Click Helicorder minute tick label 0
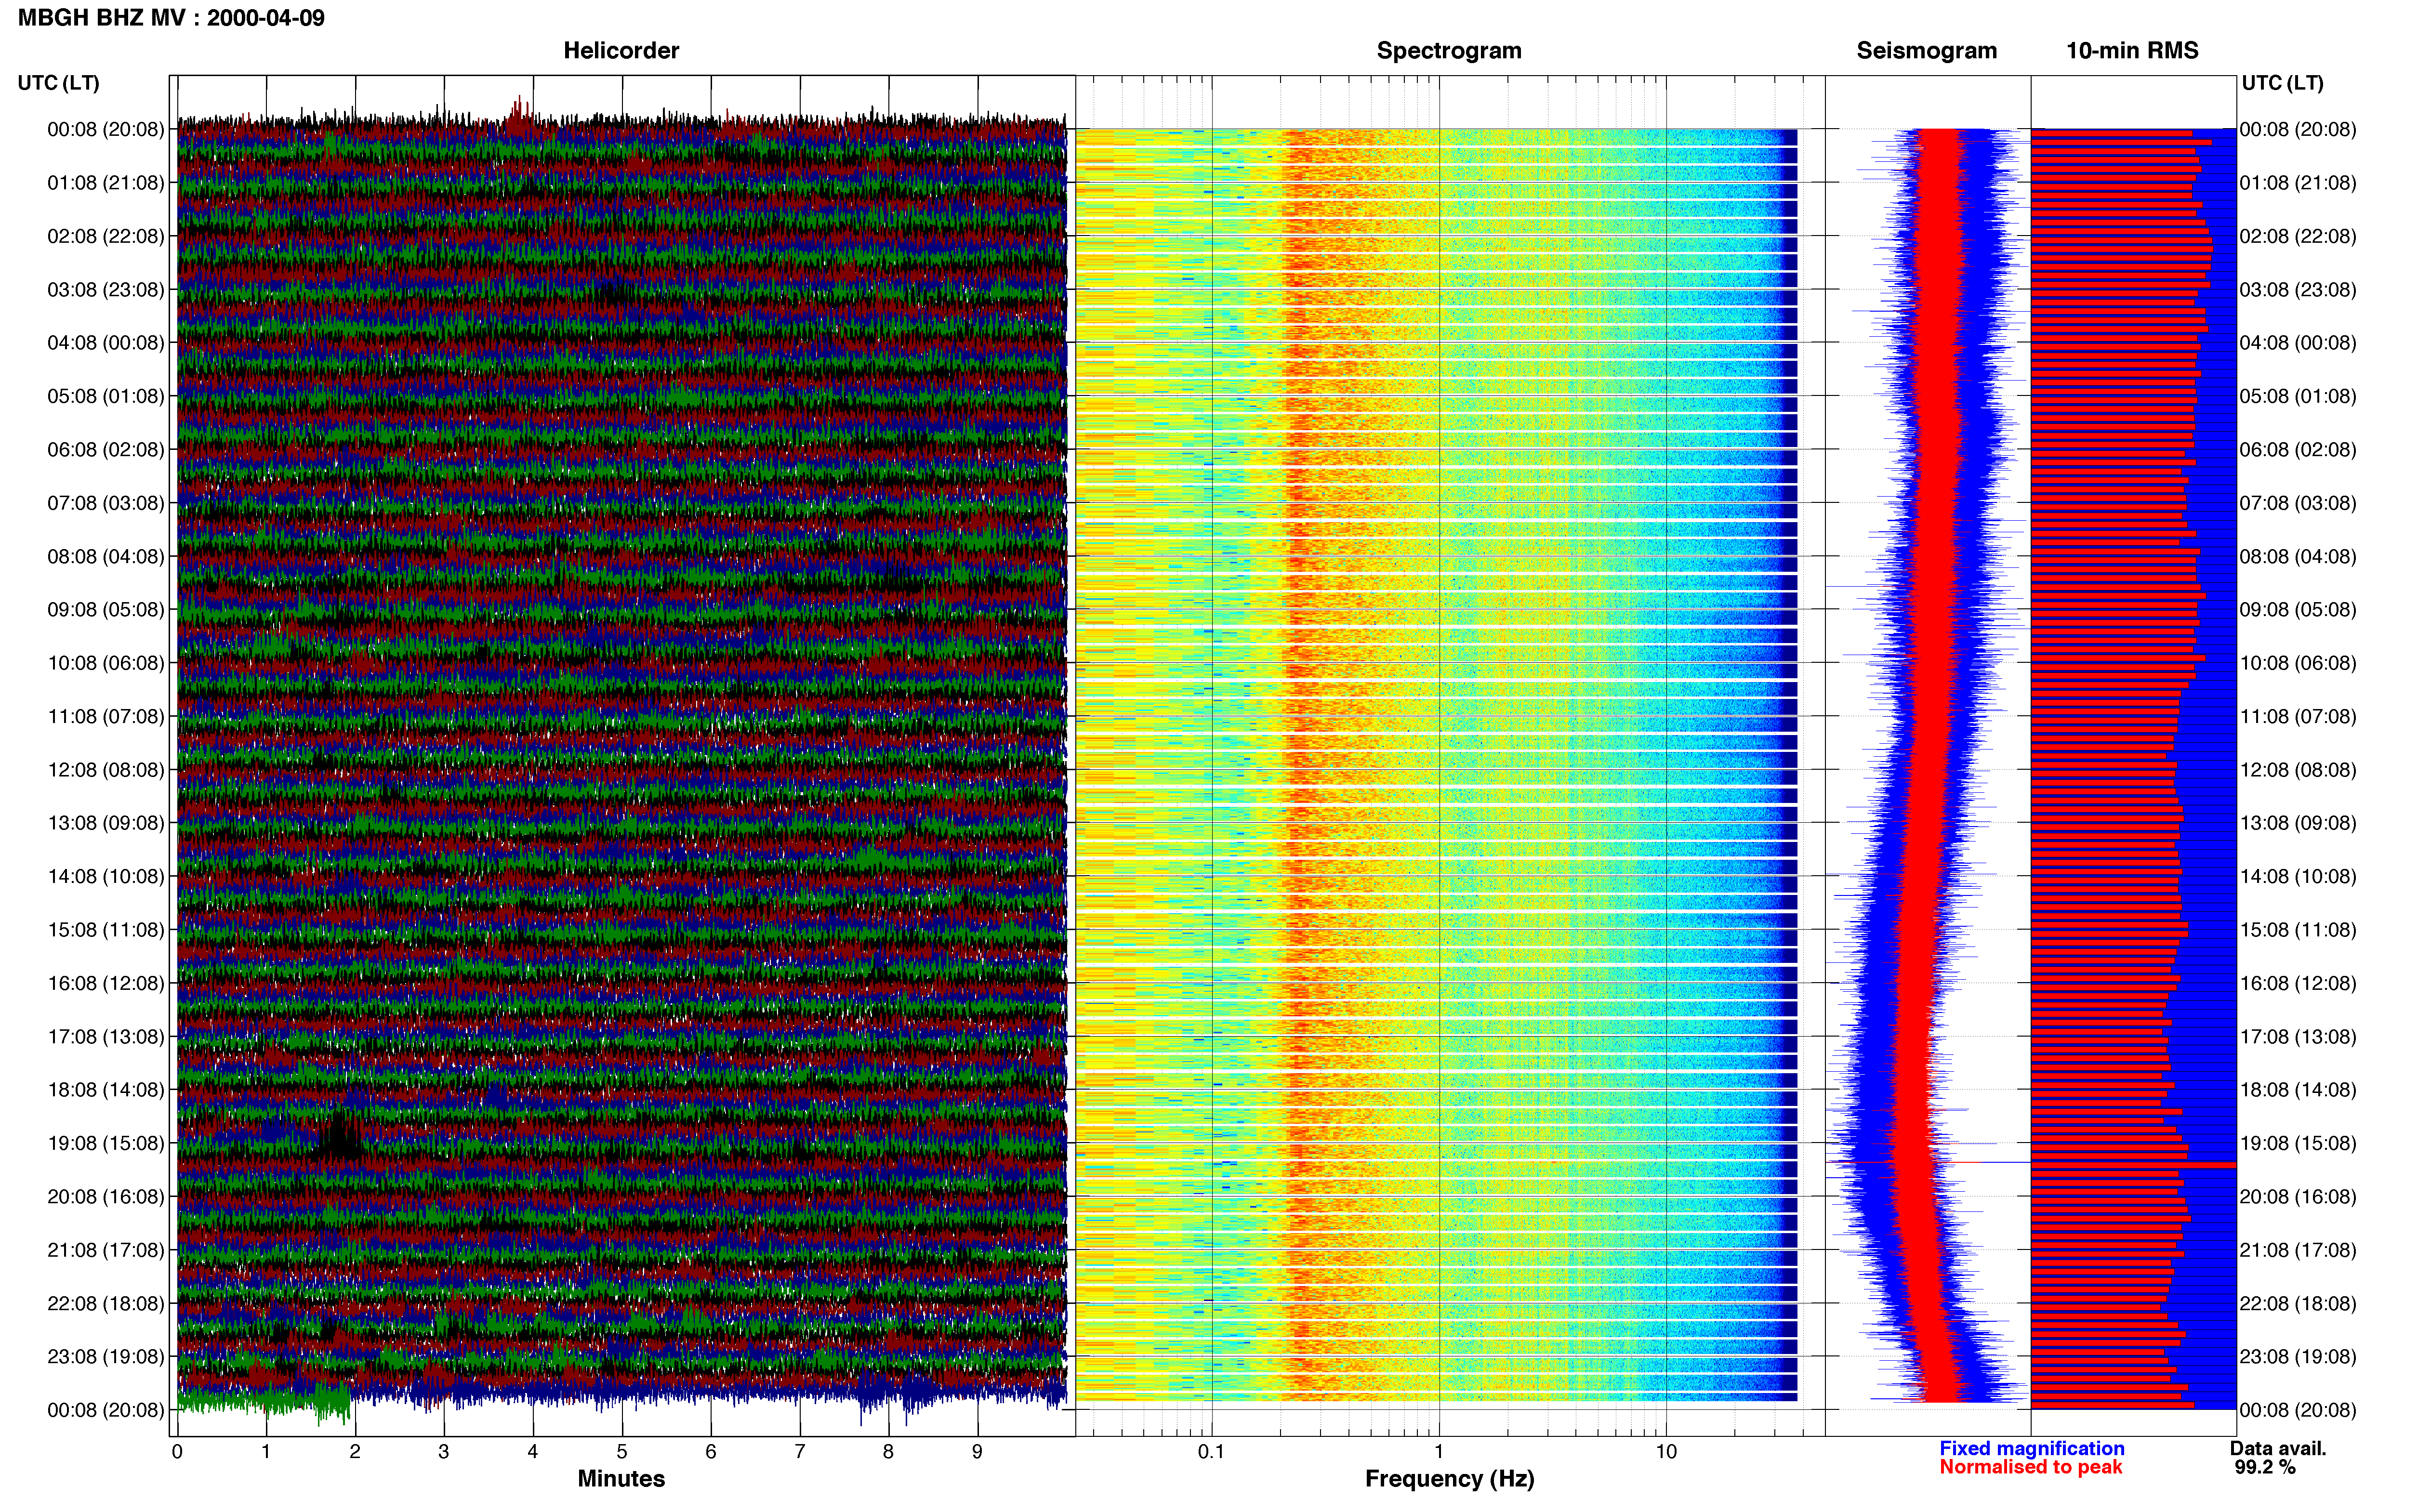Viewport: 2418px width, 1512px height. (177, 1452)
